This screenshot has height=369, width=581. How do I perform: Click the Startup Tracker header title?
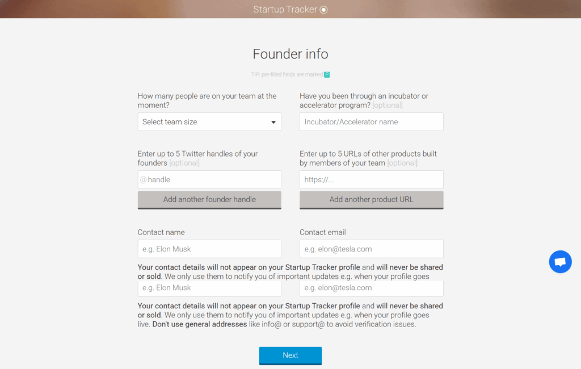pyautogui.click(x=285, y=9)
